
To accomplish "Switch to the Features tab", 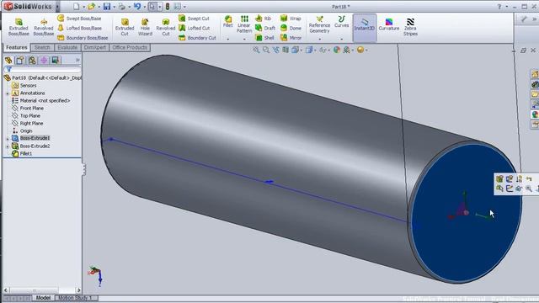I will [x=17, y=47].
